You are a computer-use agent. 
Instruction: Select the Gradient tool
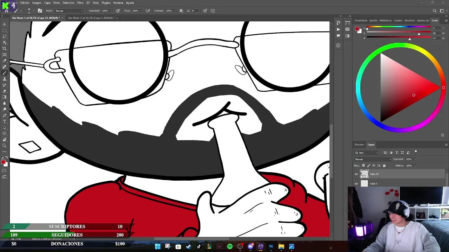pos(5,97)
